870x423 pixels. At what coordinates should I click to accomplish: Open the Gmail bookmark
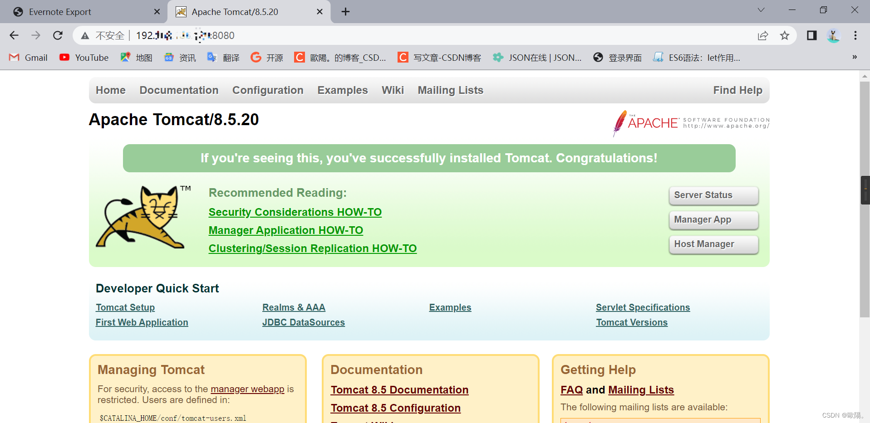click(x=28, y=58)
